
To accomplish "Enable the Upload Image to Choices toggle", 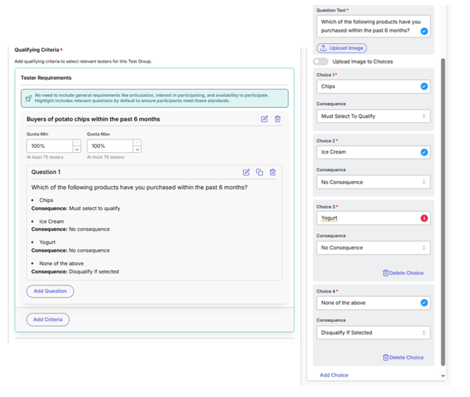I will [320, 61].
